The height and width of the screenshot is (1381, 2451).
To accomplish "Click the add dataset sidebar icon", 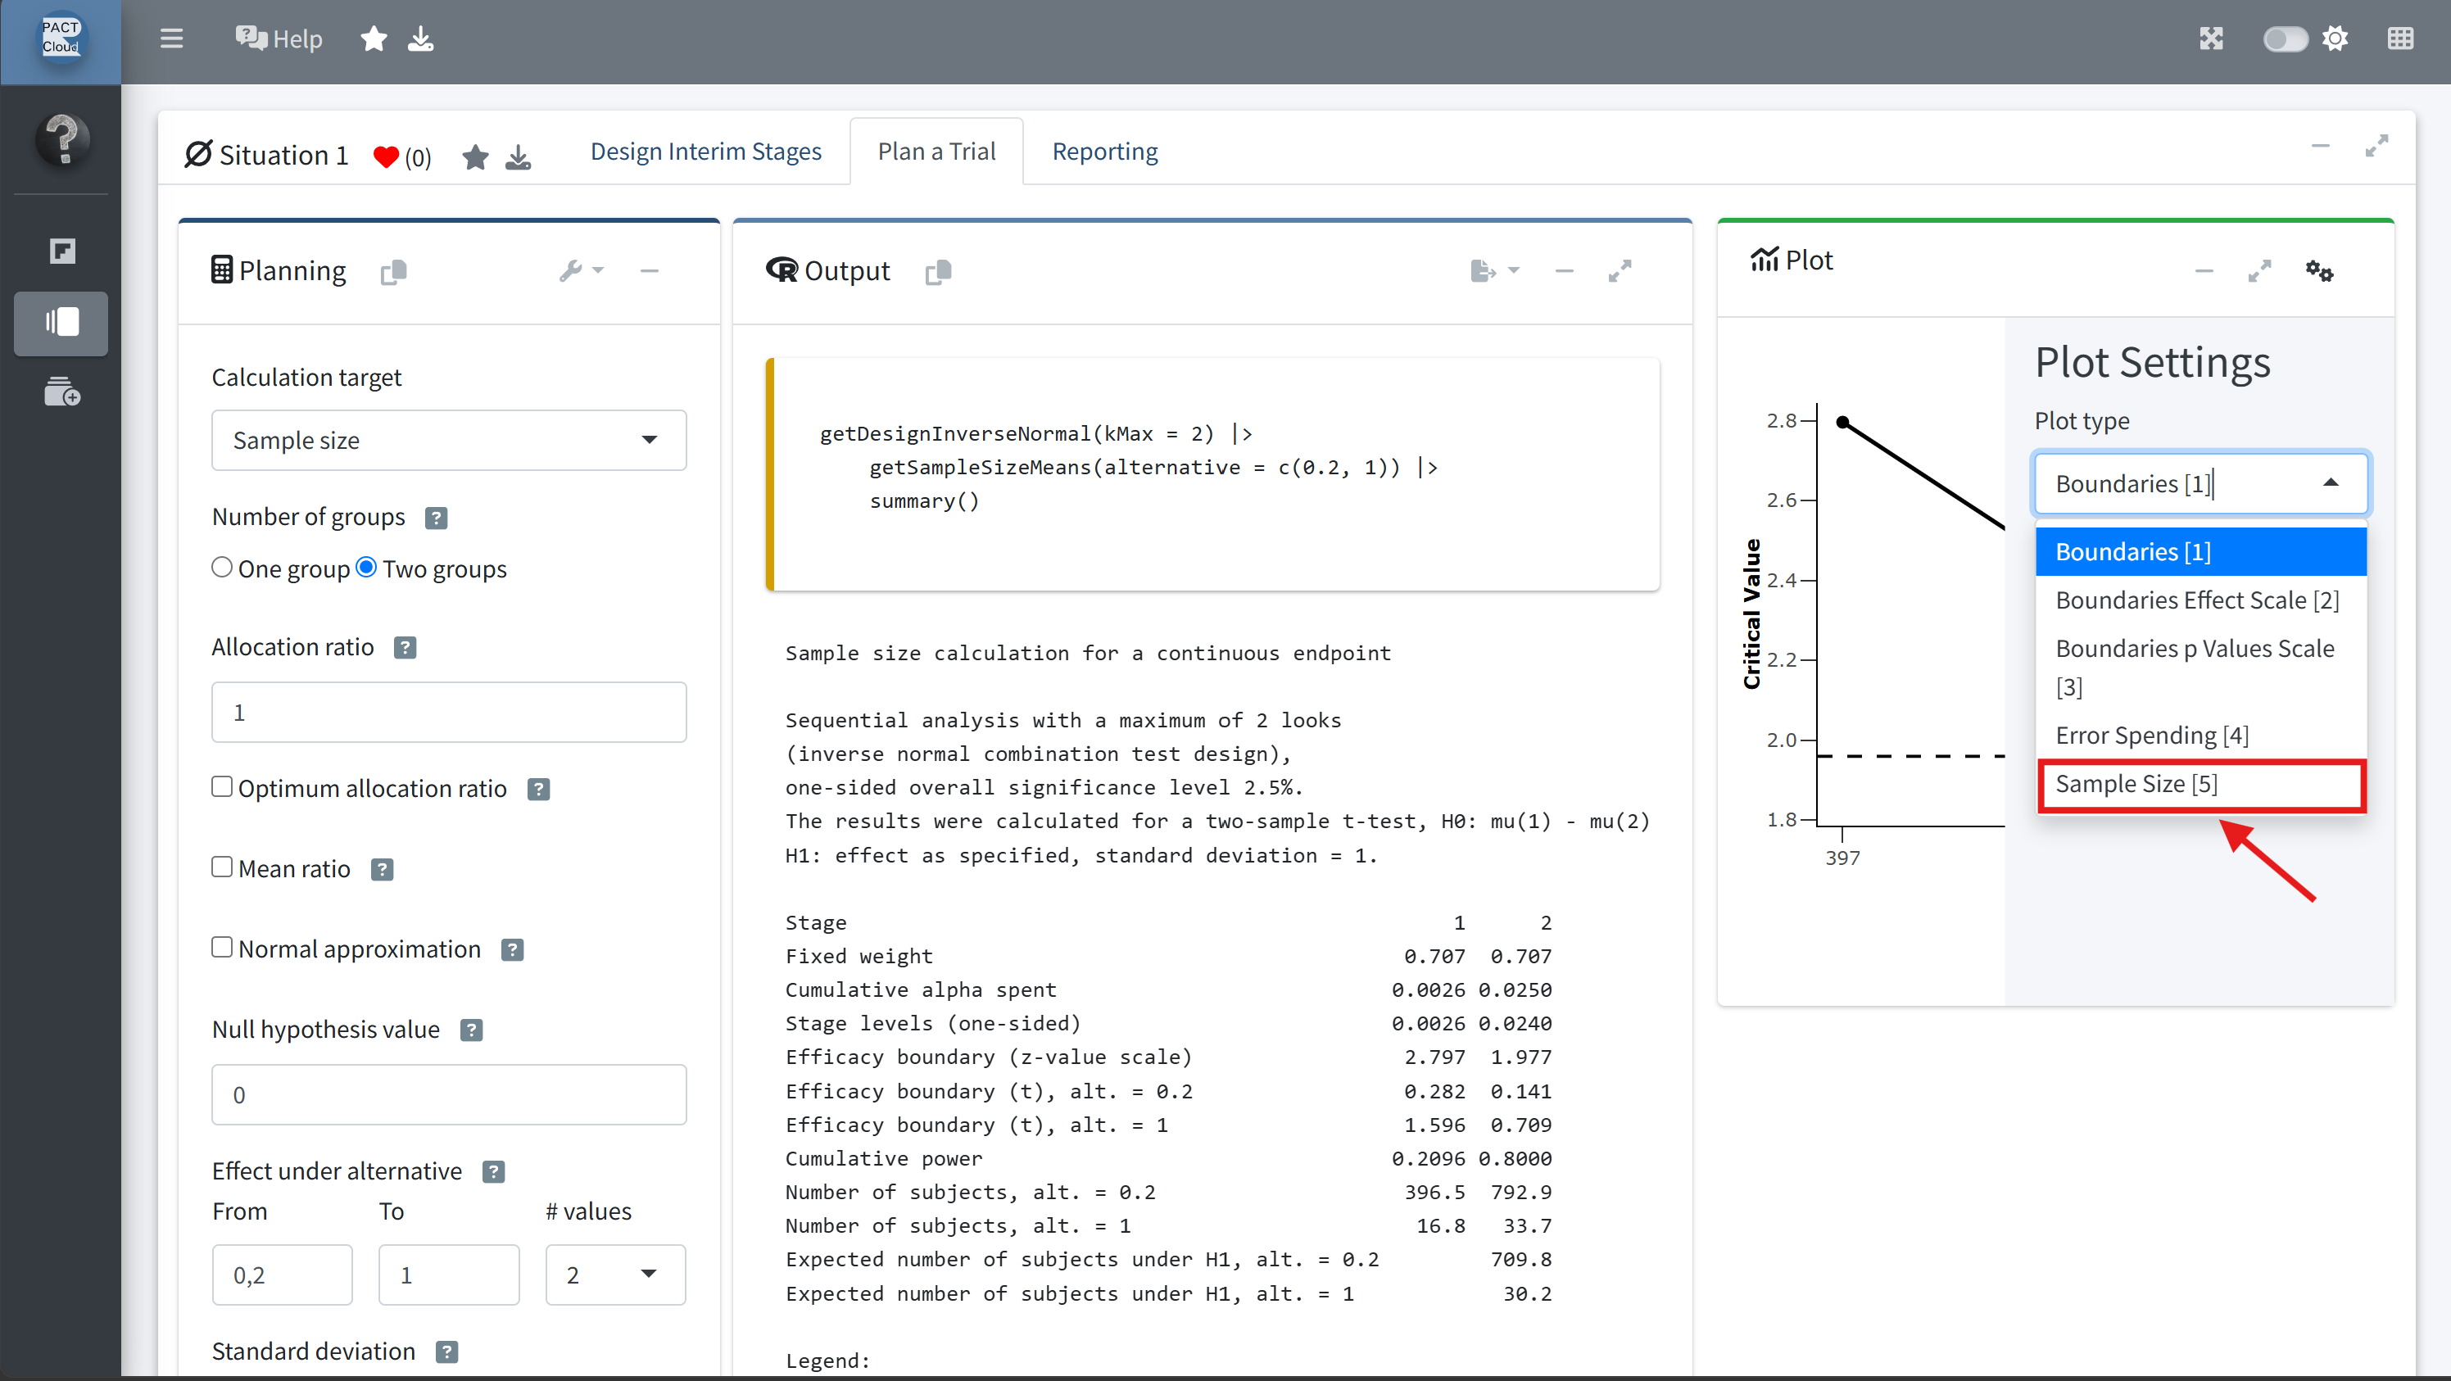I will tap(61, 391).
